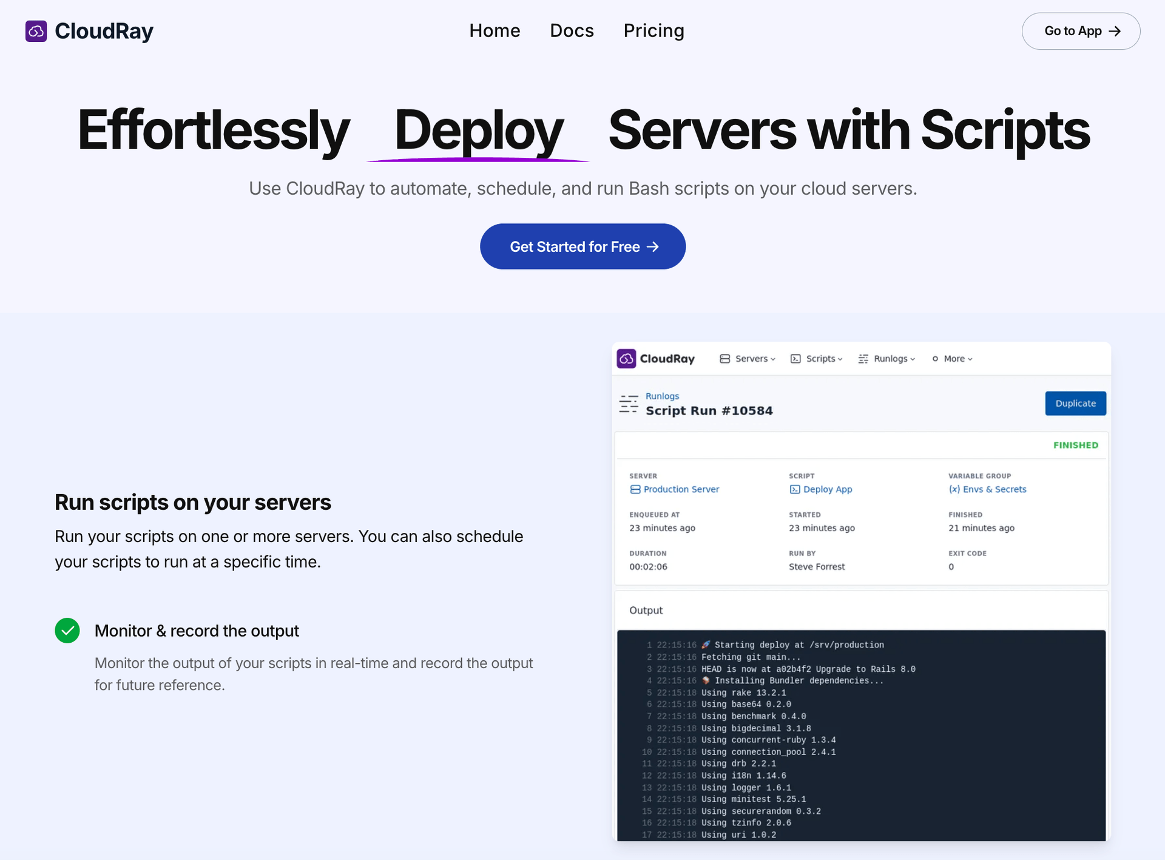Click the Runlogs lines icon beside Script Run title

coord(629,404)
